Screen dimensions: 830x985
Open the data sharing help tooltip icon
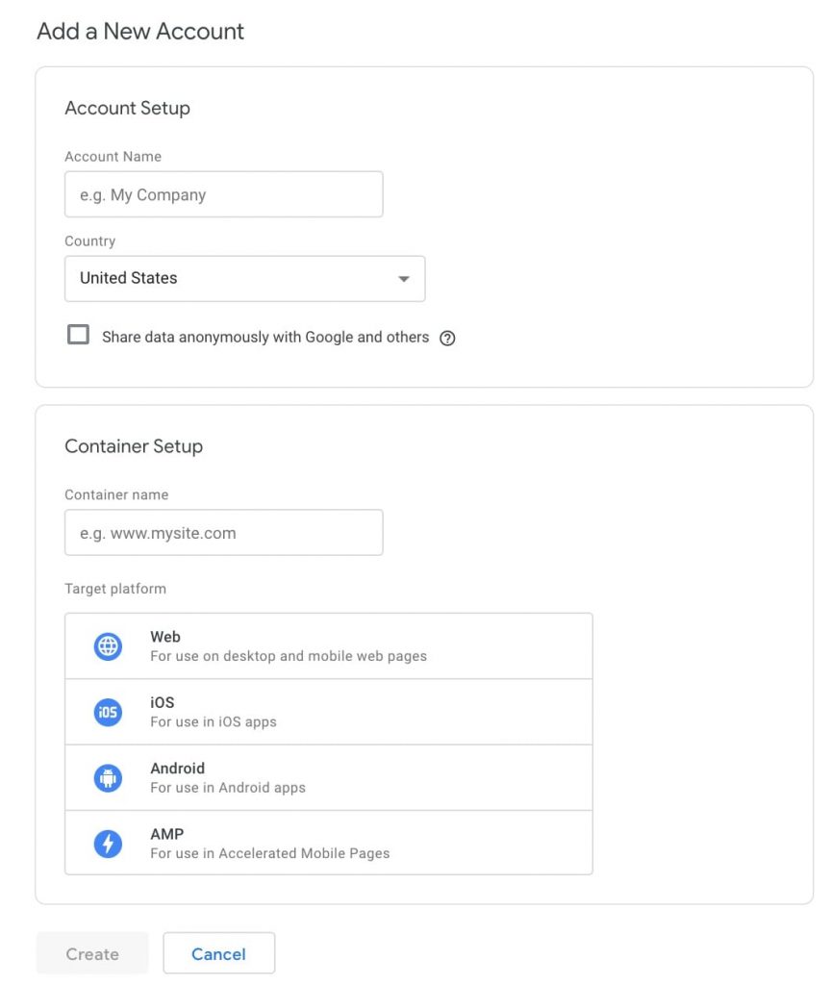[447, 338]
